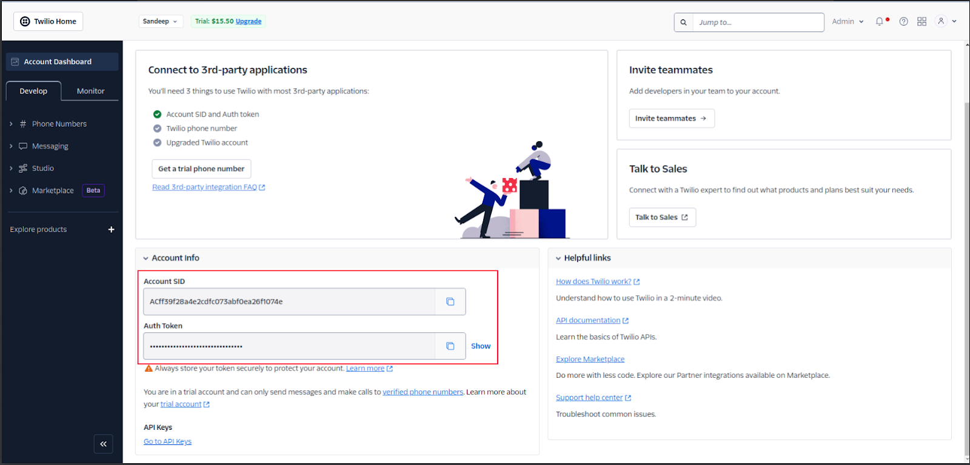Click the Talk to Sales button
Screen dimensions: 970x465
(x=662, y=217)
